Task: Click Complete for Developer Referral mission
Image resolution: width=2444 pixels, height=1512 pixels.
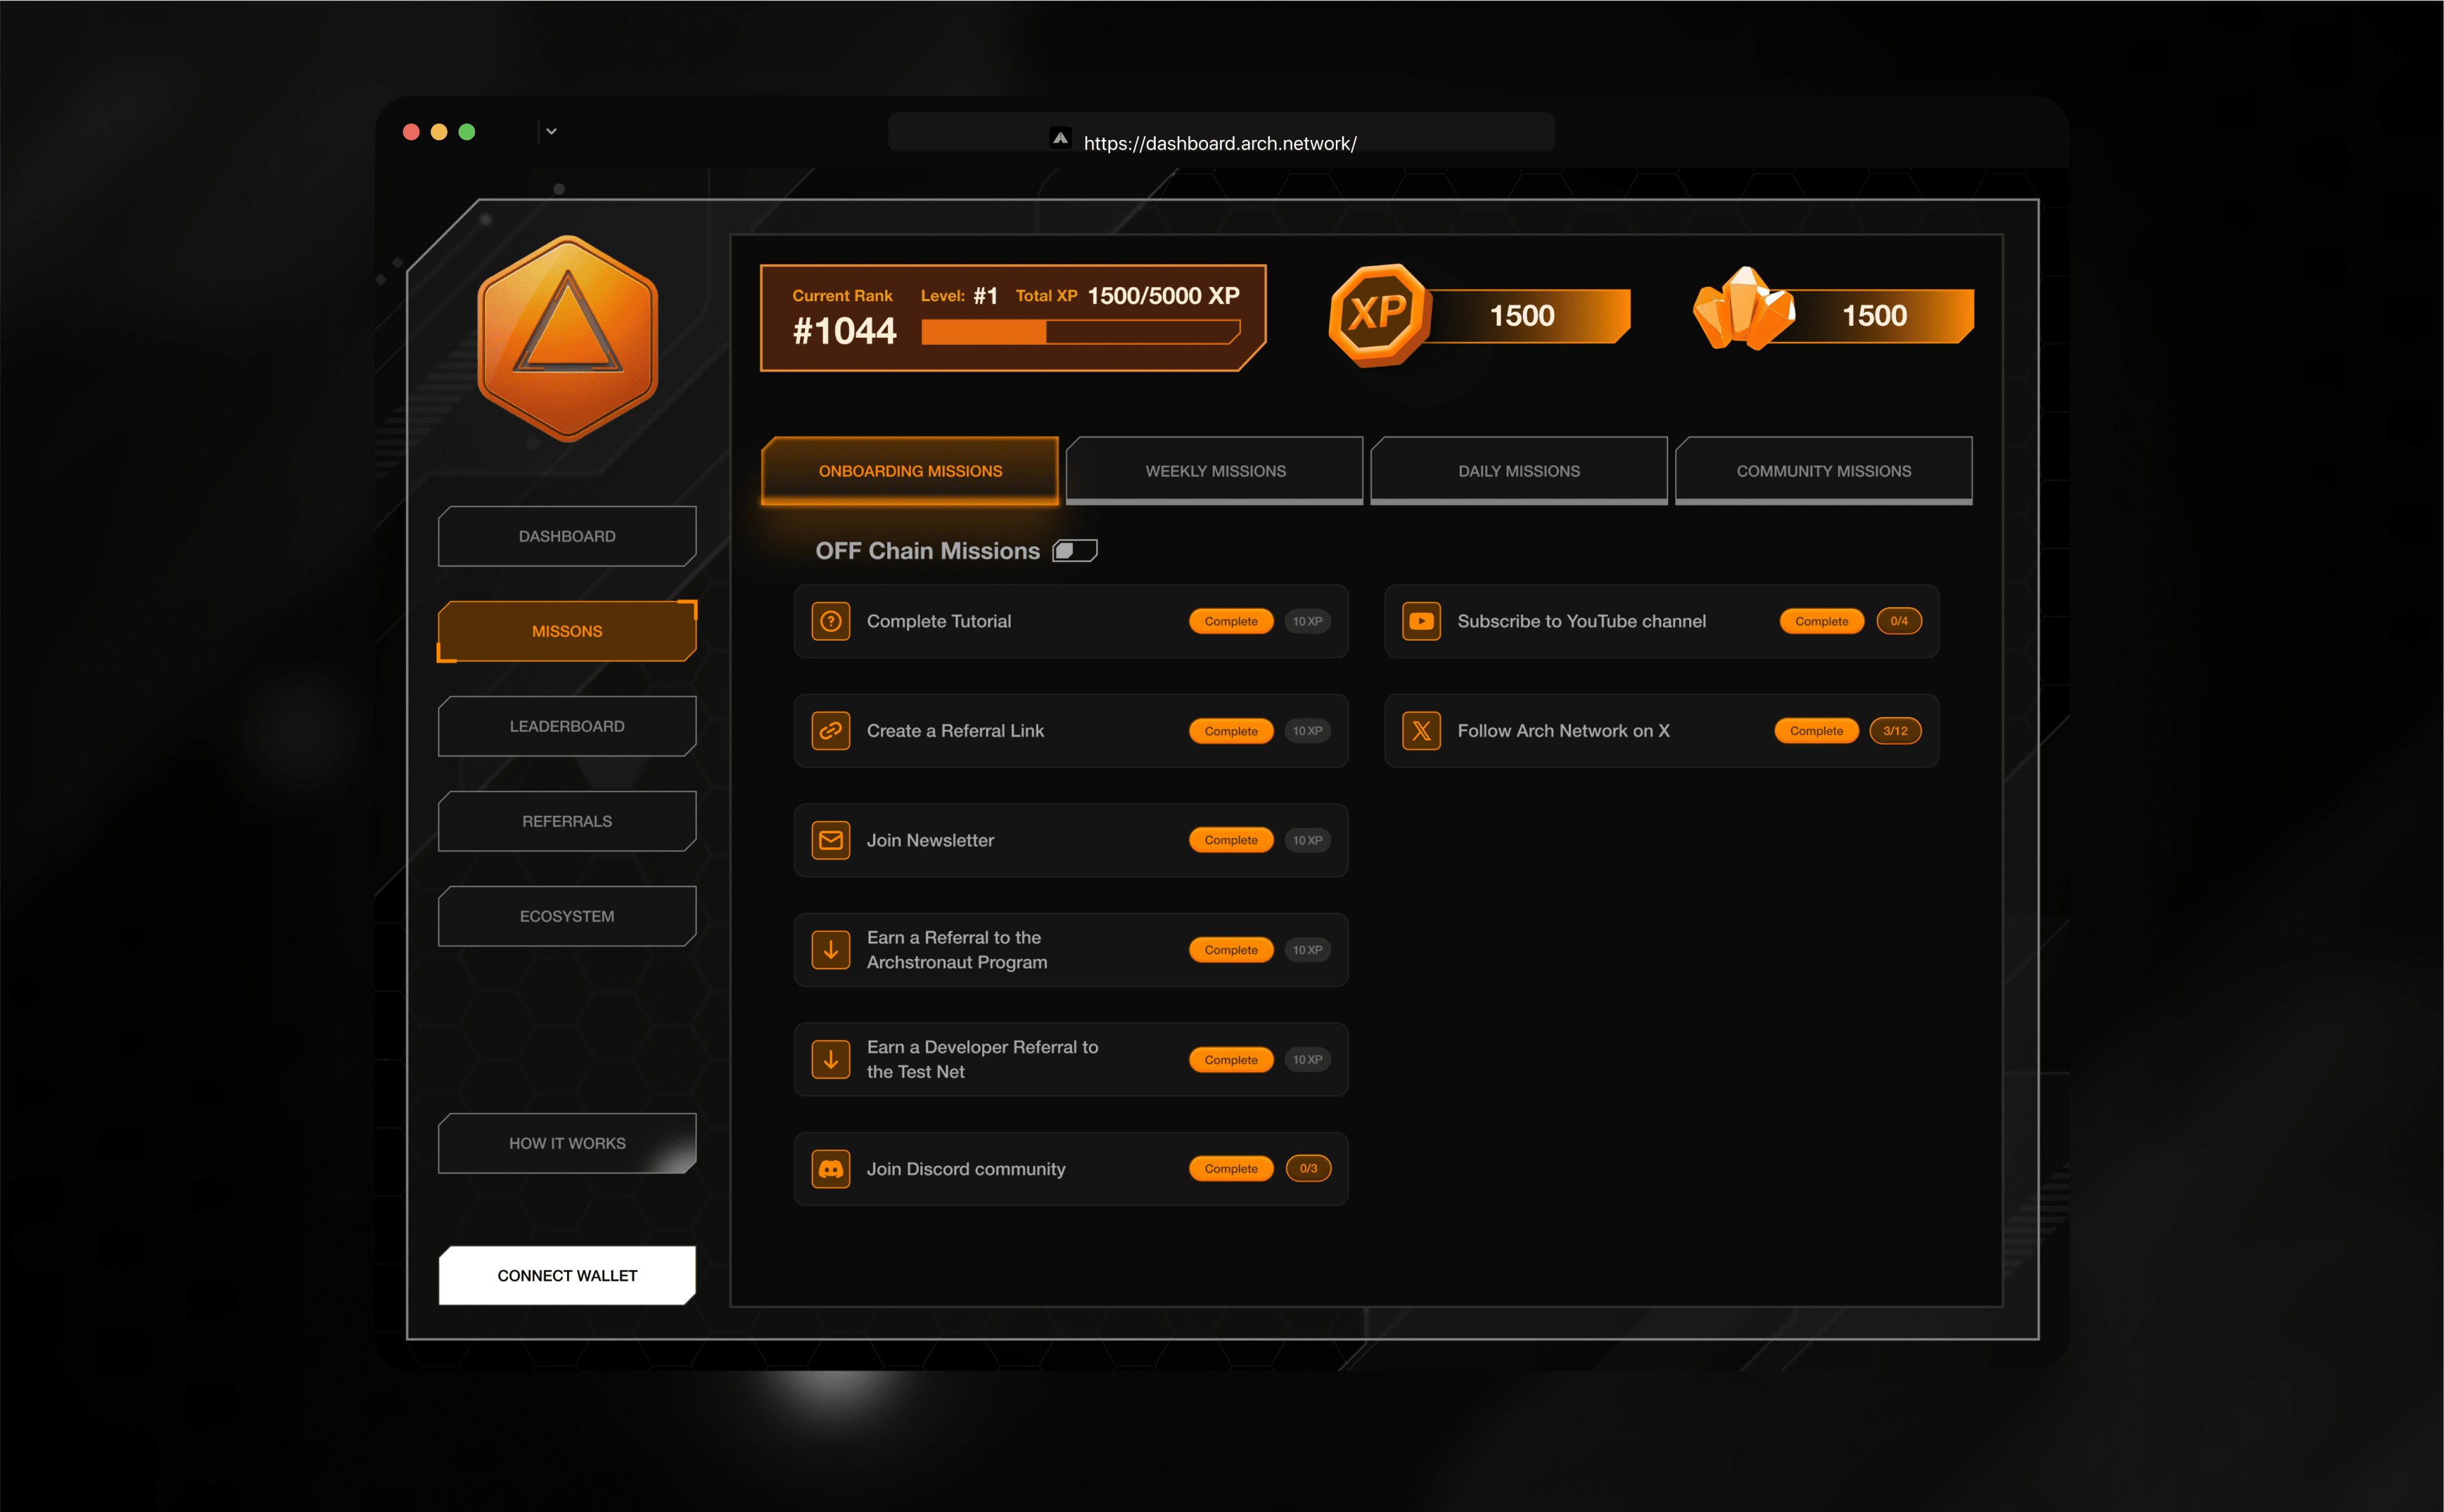Action: click(1231, 1059)
